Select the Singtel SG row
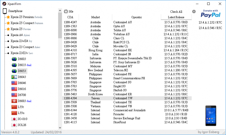The width and height of the screenshot is (226, 135). [x=127, y=86]
